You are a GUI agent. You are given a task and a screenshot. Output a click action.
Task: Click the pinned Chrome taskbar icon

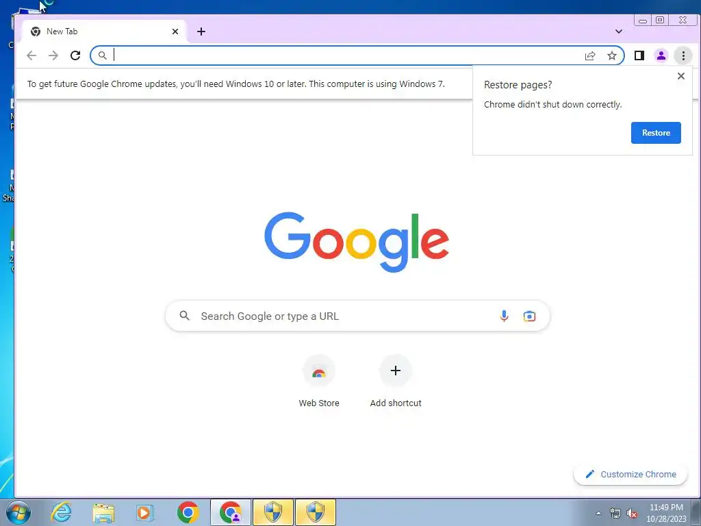188,512
